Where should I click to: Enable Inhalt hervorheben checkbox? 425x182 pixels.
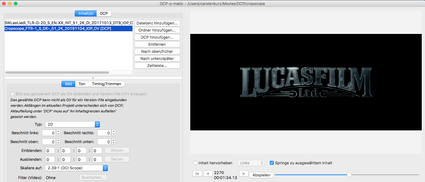(195, 163)
